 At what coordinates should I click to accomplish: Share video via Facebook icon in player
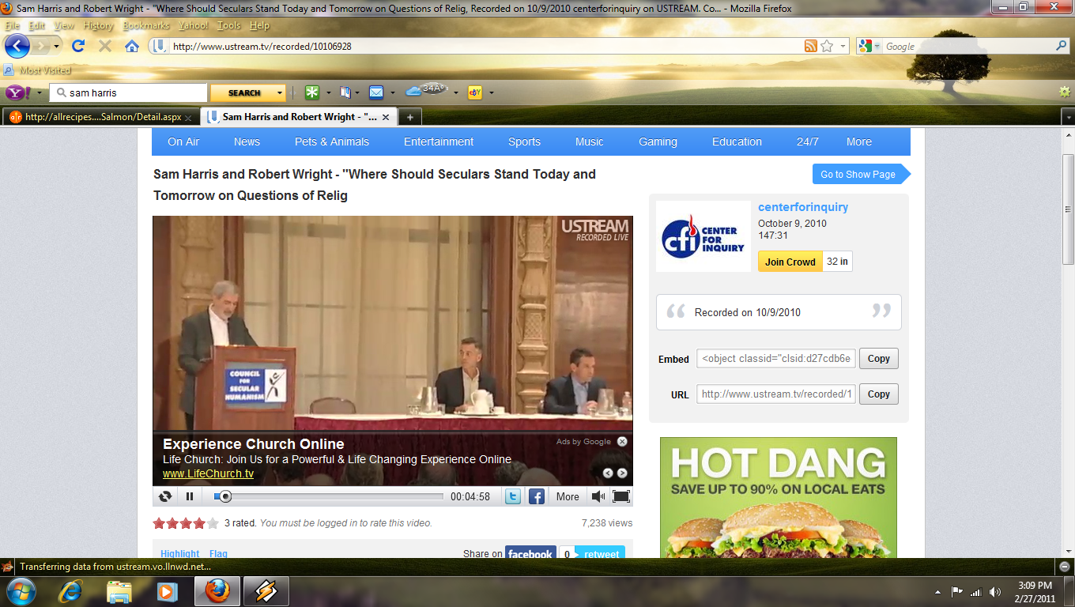[536, 496]
